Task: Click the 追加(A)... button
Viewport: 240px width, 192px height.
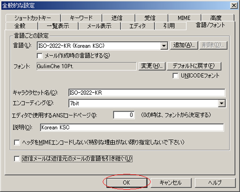Action: coord(184,45)
